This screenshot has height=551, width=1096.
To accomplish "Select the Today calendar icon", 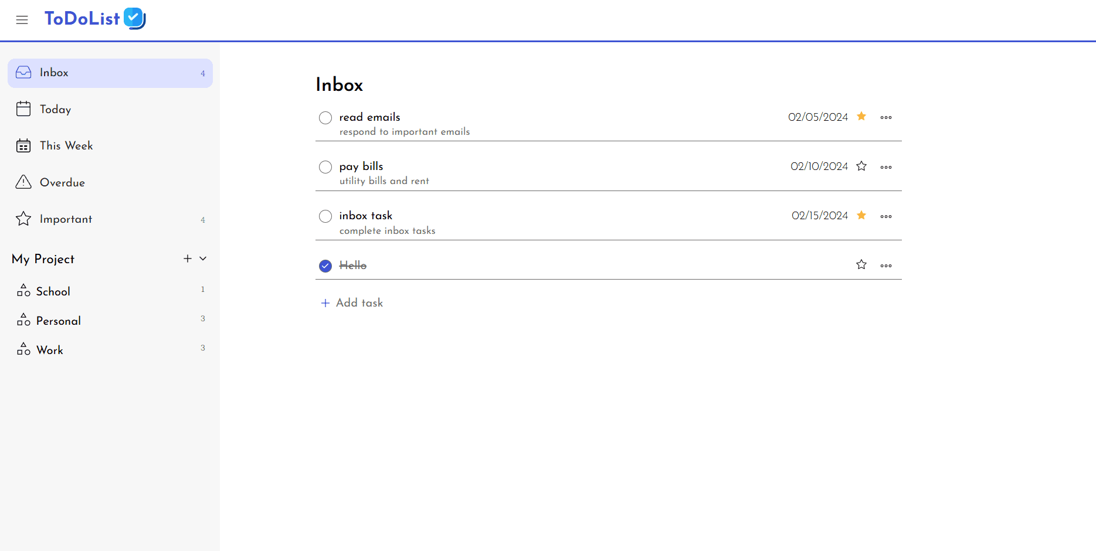I will tap(23, 108).
